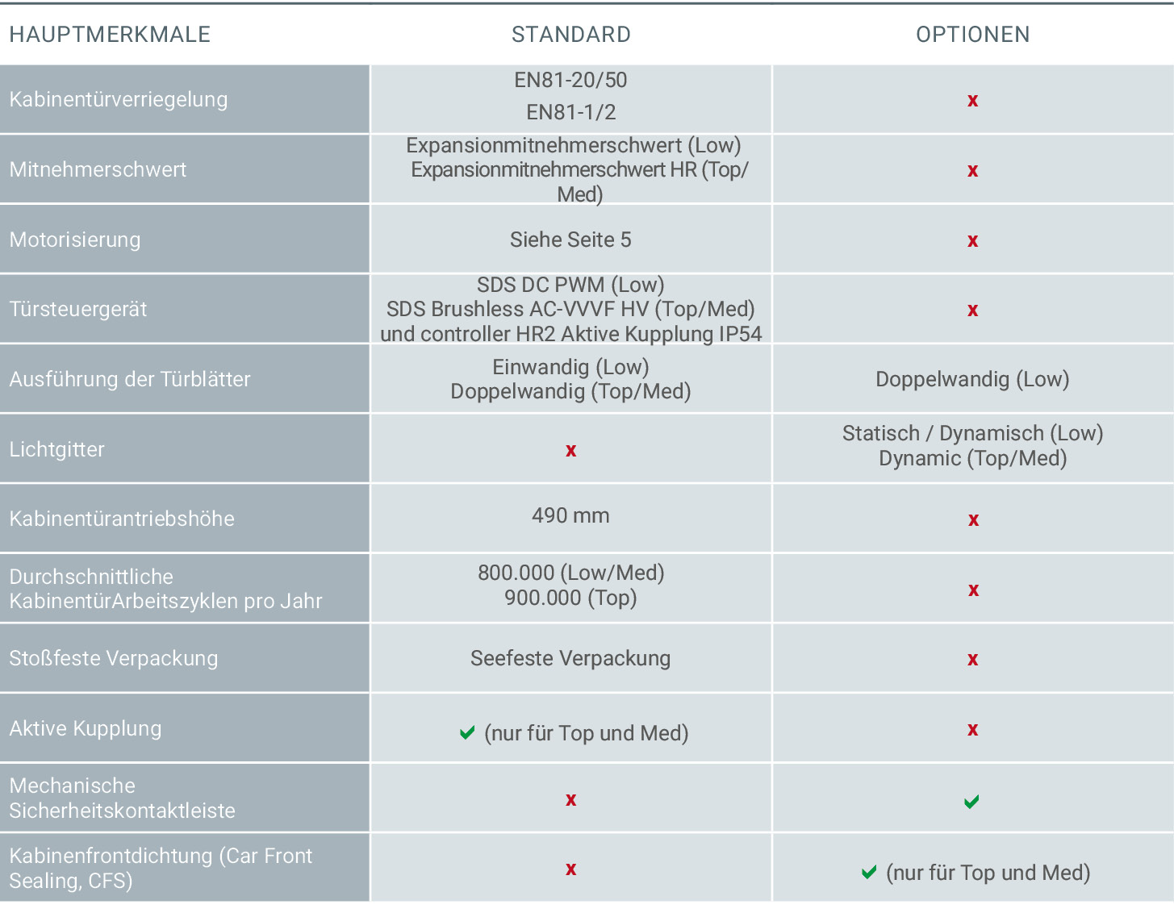Viewport: 1174px width, 913px height.
Task: Click red x in Türsteuergerät options cell
Action: tap(972, 311)
